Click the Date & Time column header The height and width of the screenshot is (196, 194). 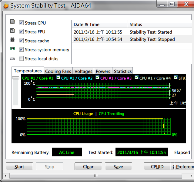pos(100,24)
